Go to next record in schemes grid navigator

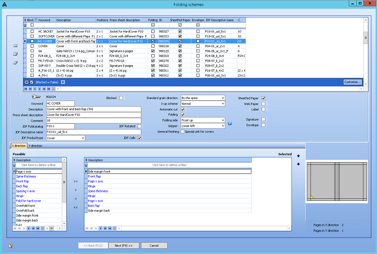tap(40, 89)
